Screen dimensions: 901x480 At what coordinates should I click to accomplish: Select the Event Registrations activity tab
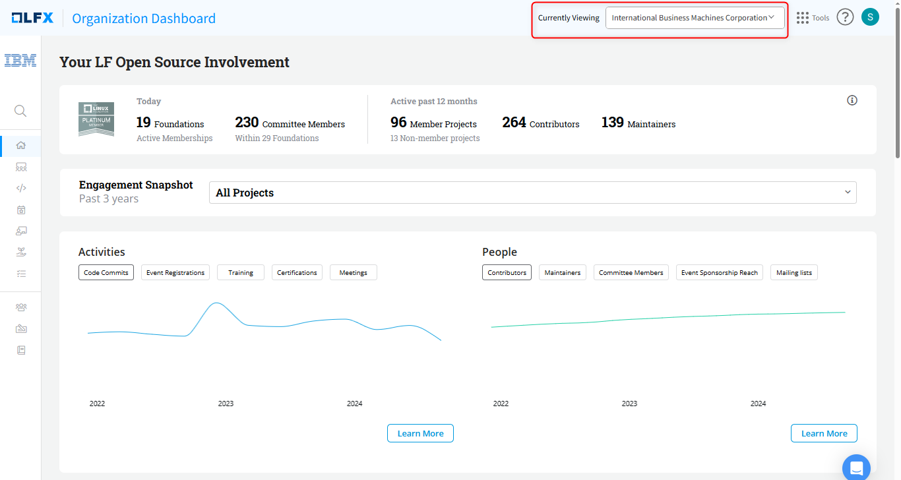point(175,272)
